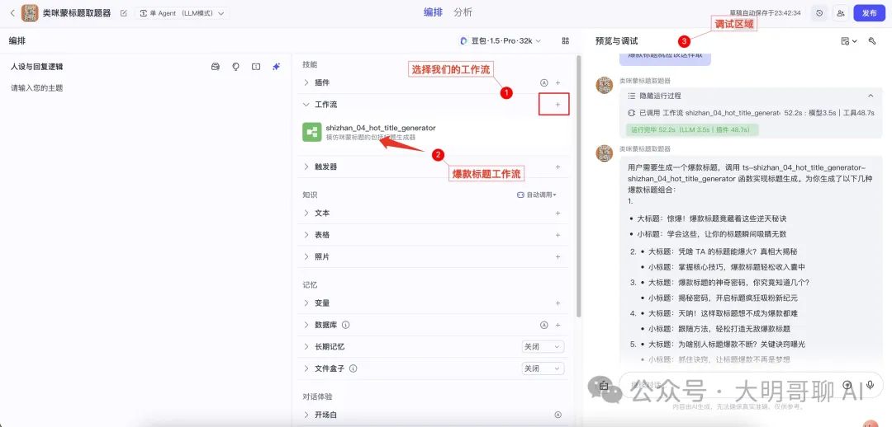Add a workflow with 工作流 plus icon
The width and height of the screenshot is (892, 427).
click(558, 105)
